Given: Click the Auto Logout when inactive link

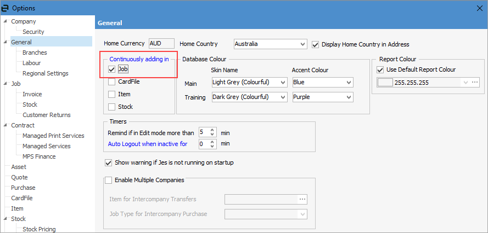Looking at the screenshot, I should [148, 144].
